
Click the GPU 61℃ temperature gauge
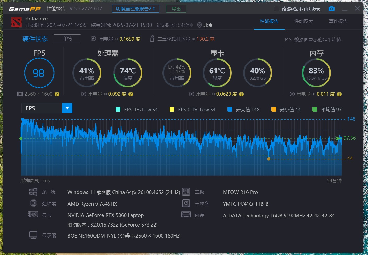pos(217,73)
